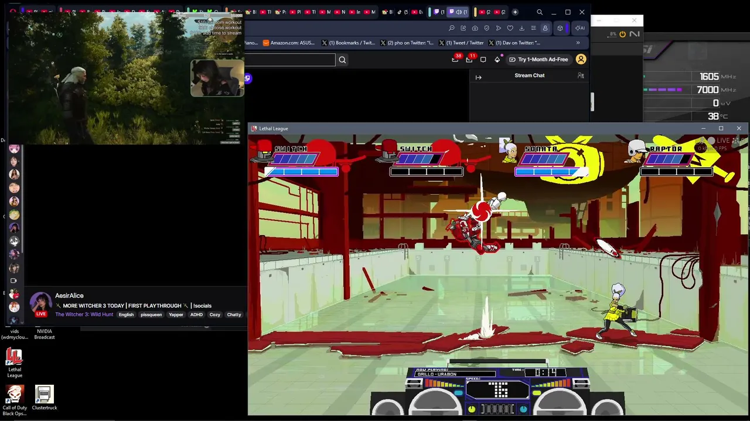Open the browser easy-setup lines icon
This screenshot has height=421, width=750.
(533, 28)
